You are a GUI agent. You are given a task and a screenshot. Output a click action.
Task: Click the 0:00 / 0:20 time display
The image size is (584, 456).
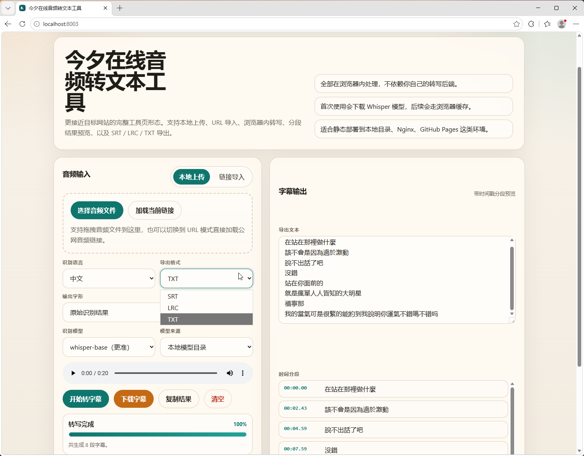95,373
